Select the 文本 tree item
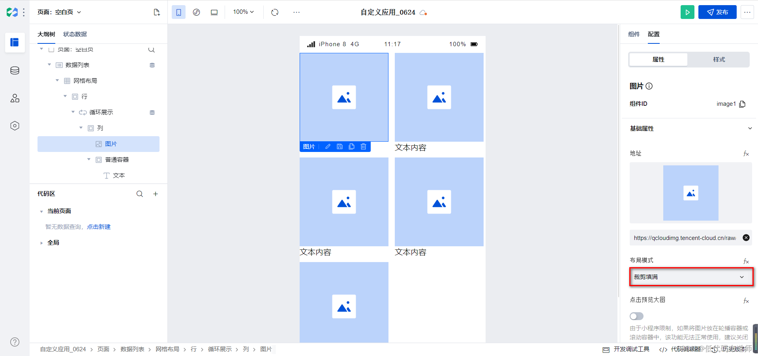 (119, 176)
